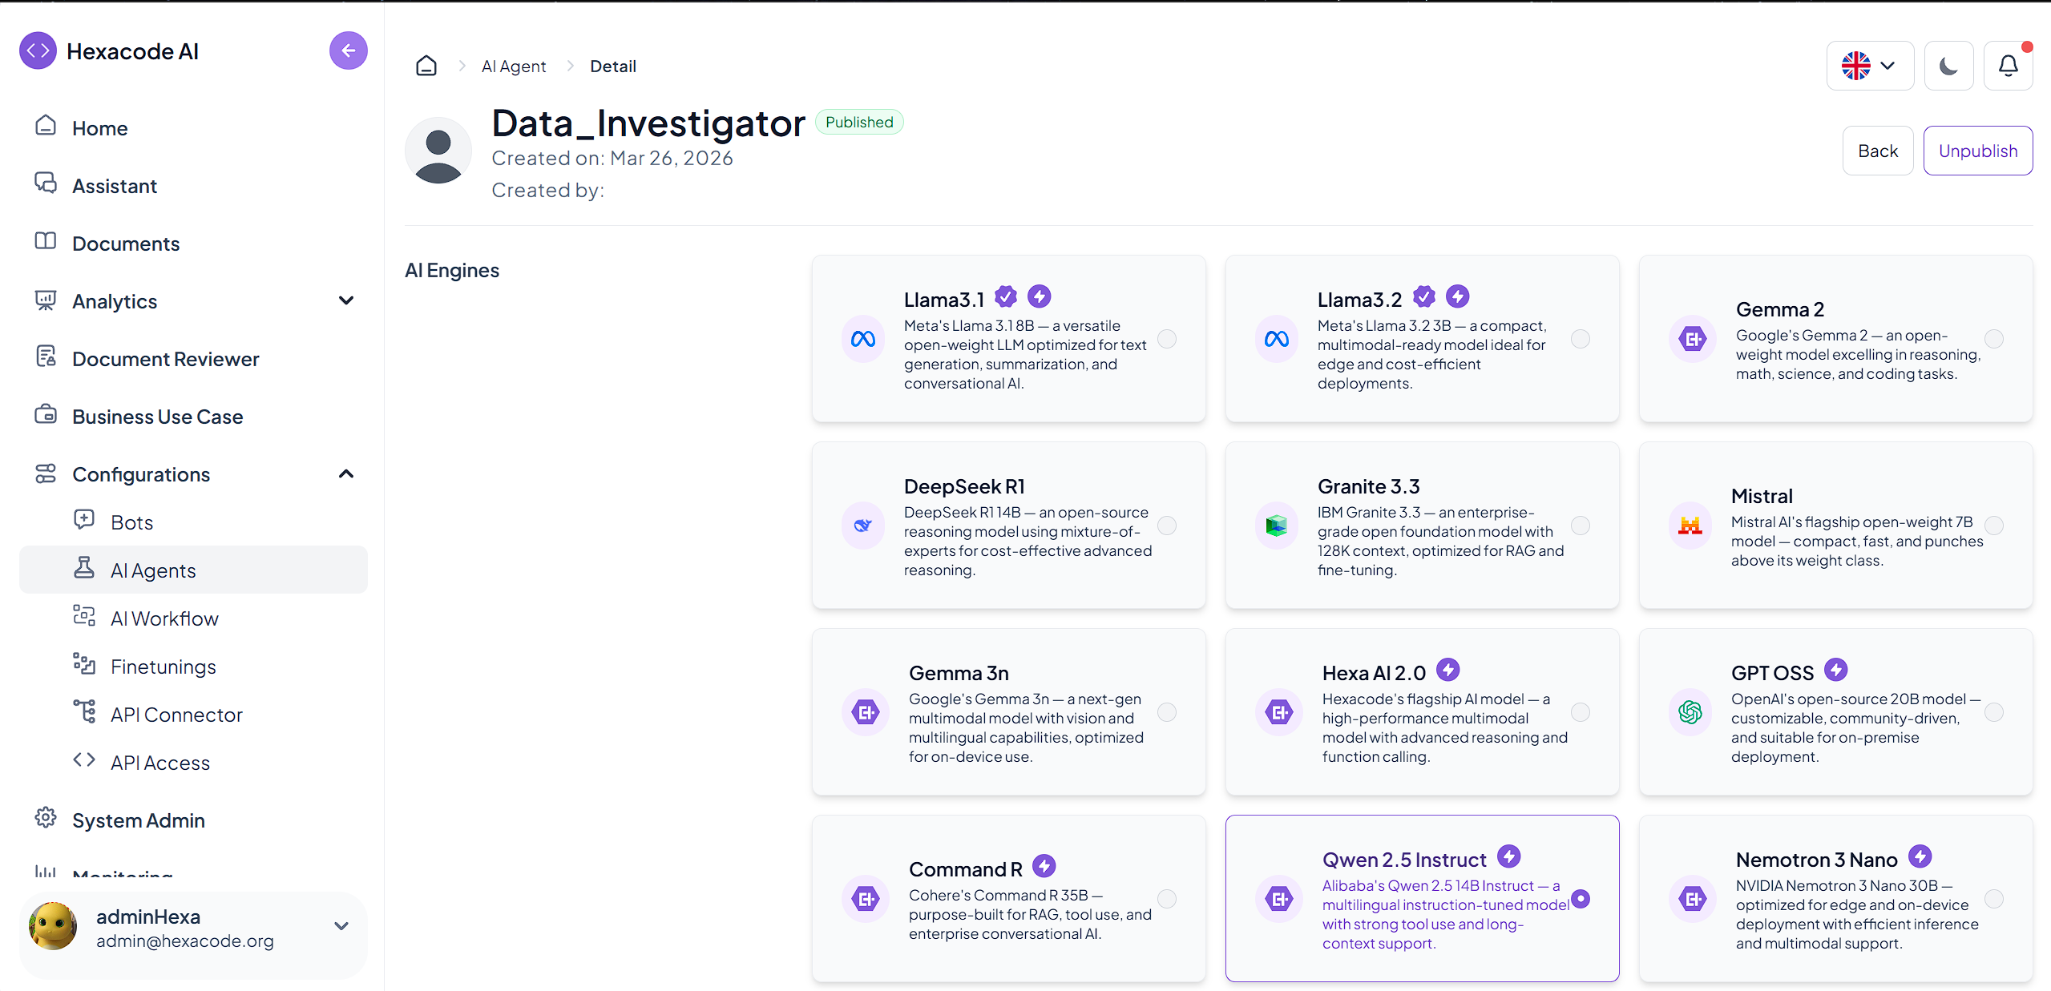
Task: Click the Qwen 2.5 Instruct engine logo
Action: (1279, 899)
